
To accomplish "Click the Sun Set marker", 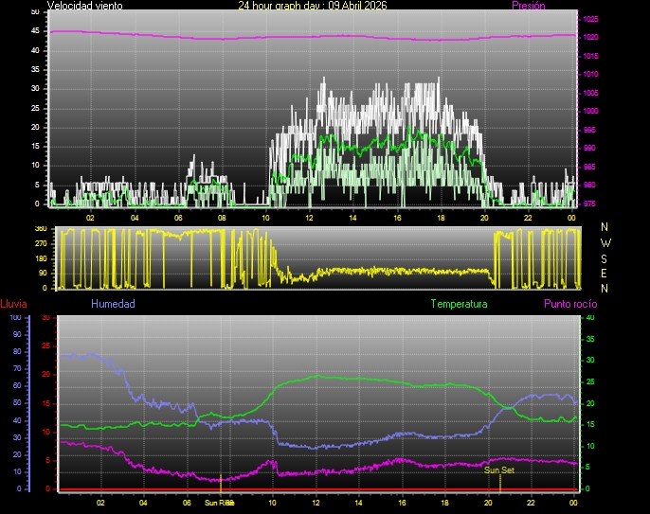I will (x=499, y=470).
